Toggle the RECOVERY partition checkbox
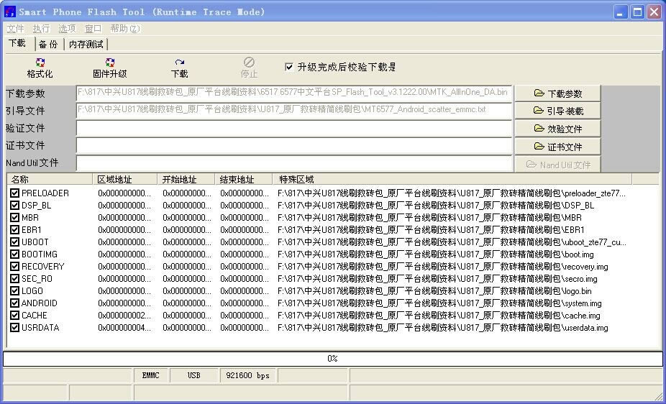 [x=15, y=267]
